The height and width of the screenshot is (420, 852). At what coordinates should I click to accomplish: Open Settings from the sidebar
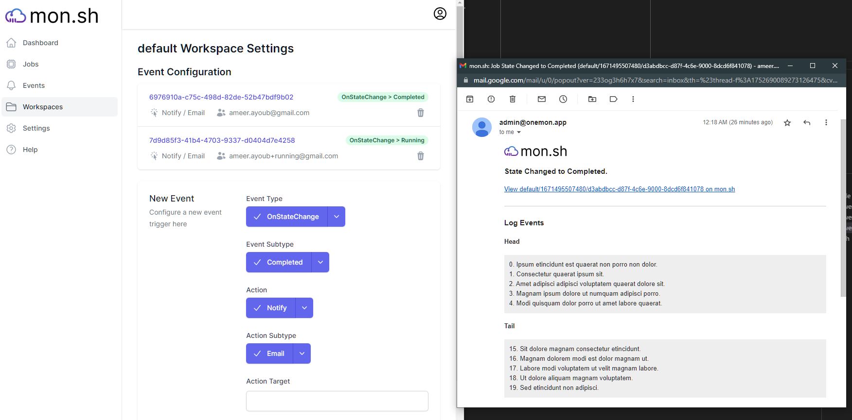pyautogui.click(x=60, y=128)
